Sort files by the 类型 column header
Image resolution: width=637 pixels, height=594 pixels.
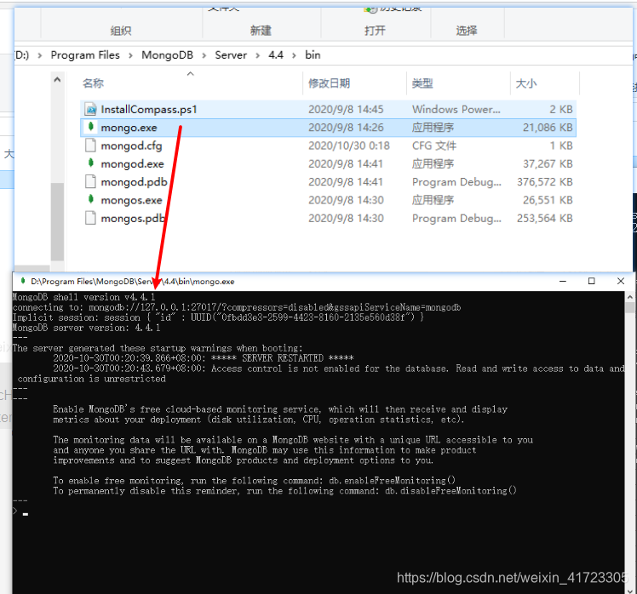click(x=422, y=83)
